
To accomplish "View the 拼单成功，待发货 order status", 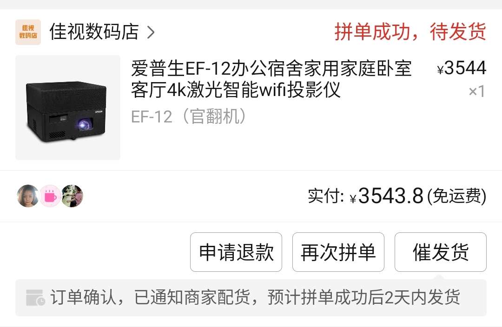I will (410, 32).
